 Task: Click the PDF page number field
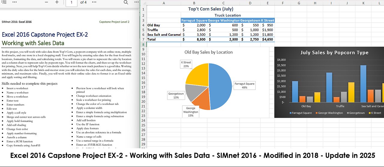coord(71,2)
